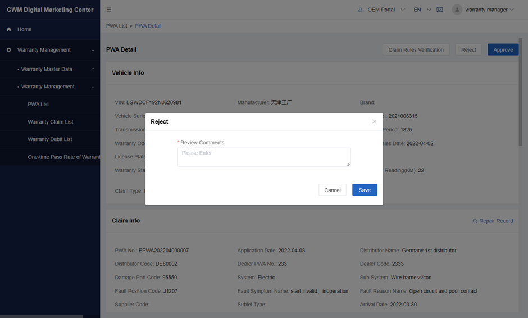Open Warranty Claim List sidebar item
This screenshot has height=318, width=528.
coord(50,122)
